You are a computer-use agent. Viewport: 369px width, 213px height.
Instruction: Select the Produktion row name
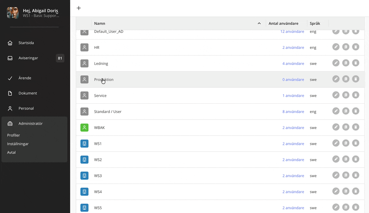[104, 79]
